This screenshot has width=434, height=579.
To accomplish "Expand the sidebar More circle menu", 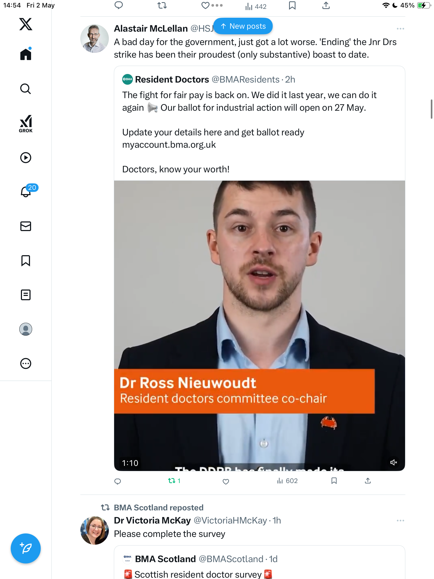I will click(x=26, y=363).
